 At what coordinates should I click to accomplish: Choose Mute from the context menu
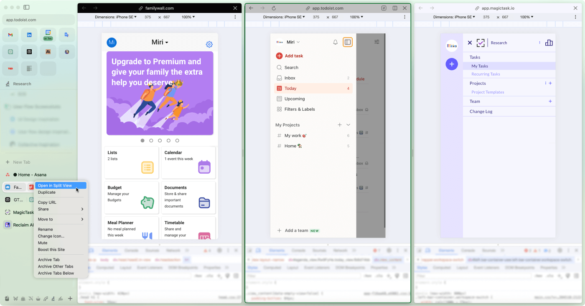(61, 243)
